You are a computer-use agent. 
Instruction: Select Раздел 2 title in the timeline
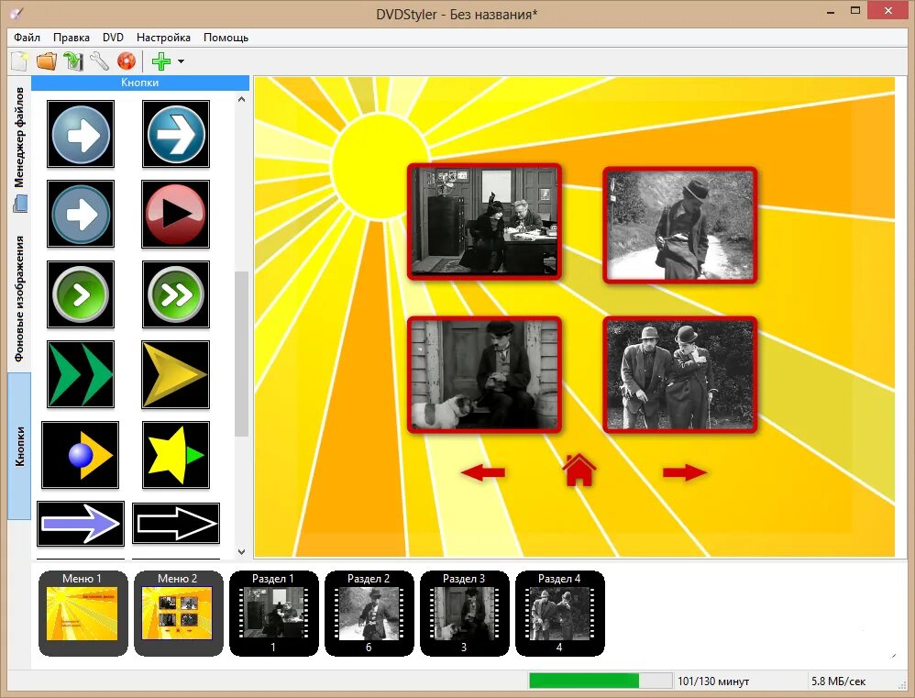[369, 614]
